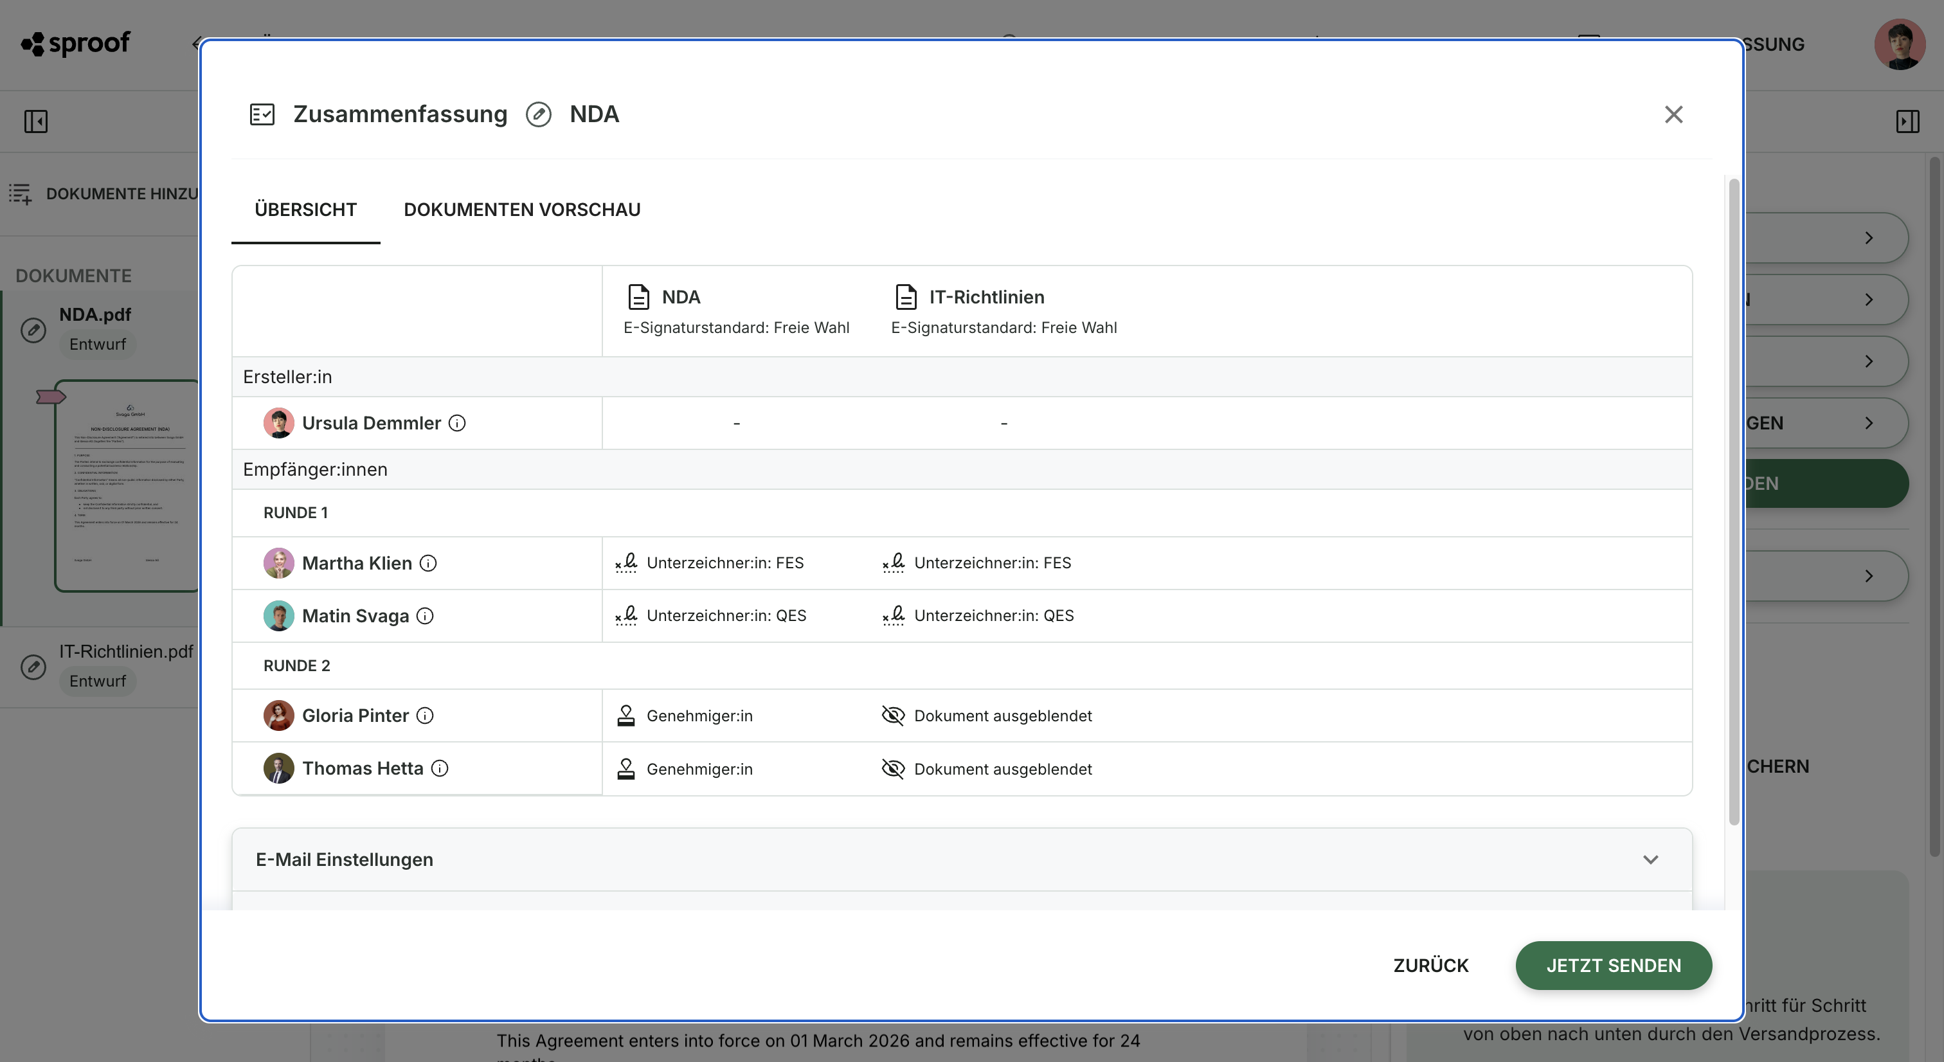Click DOKUMENTE HINZUFÜGEN in the sidebar

coord(104,194)
